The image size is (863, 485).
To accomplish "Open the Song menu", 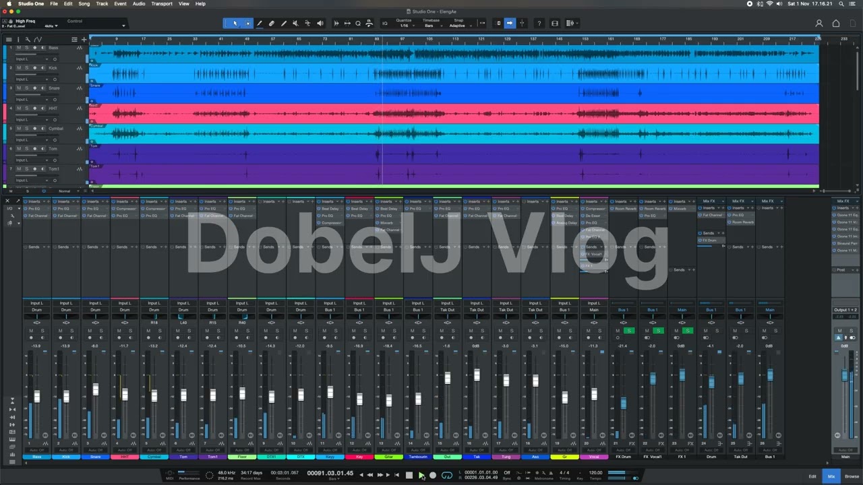I will (x=84, y=3).
